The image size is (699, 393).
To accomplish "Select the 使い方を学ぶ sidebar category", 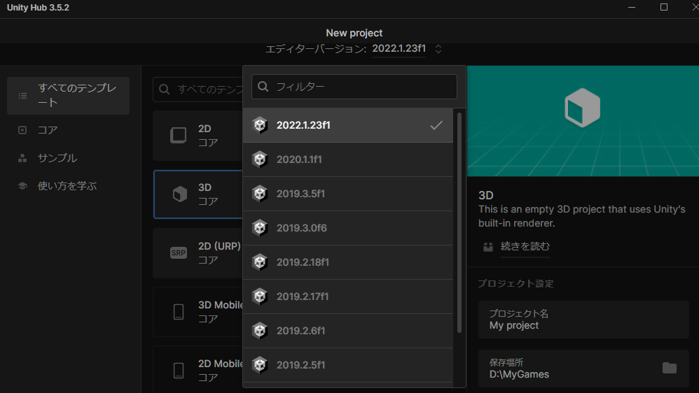I will pos(68,185).
